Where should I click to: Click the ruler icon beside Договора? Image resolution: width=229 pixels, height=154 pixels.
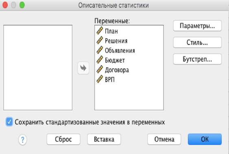pos(100,69)
